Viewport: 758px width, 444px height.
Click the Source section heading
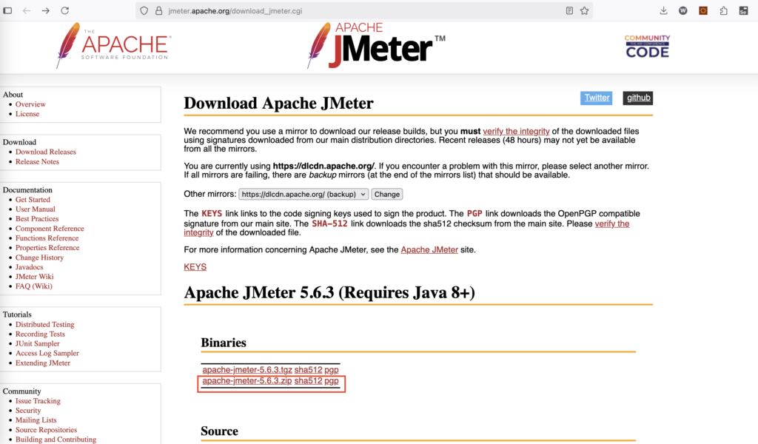click(x=219, y=431)
